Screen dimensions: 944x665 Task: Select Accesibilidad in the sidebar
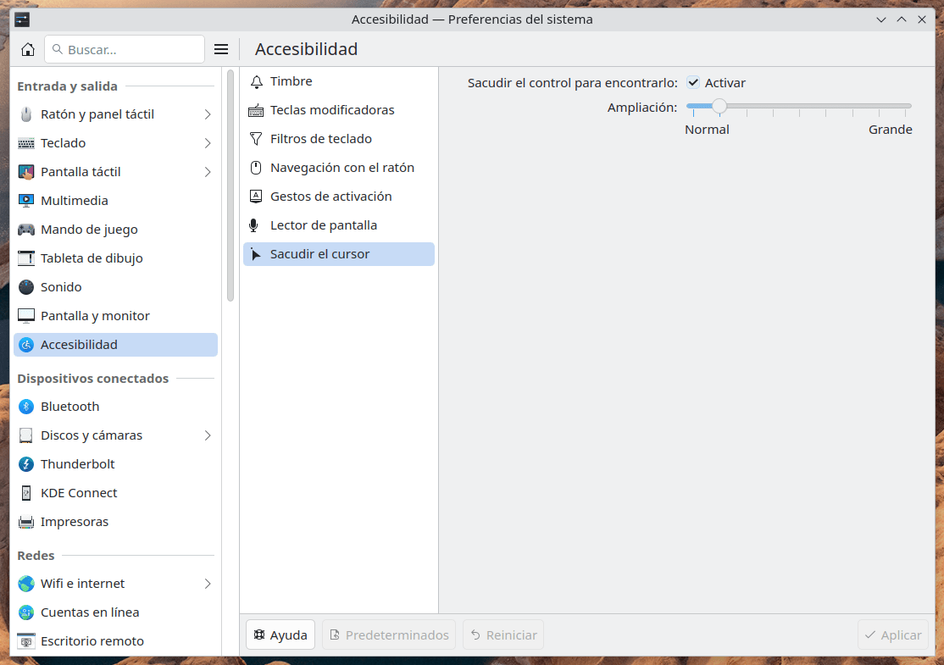115,345
